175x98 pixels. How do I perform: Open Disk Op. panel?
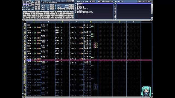[x=67, y=12]
